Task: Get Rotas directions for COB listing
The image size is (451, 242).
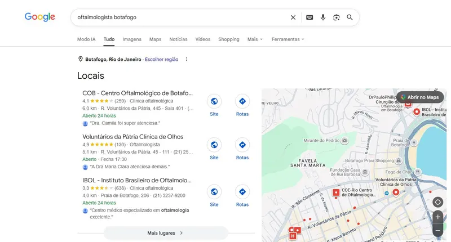Action: [242, 101]
